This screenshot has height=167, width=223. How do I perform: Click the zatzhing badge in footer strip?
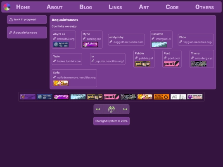(61, 97)
